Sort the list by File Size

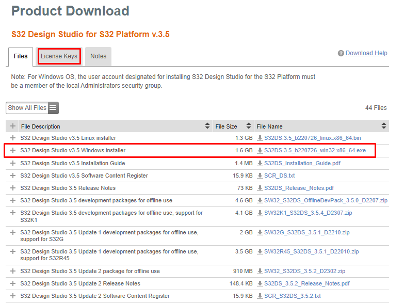point(226,126)
